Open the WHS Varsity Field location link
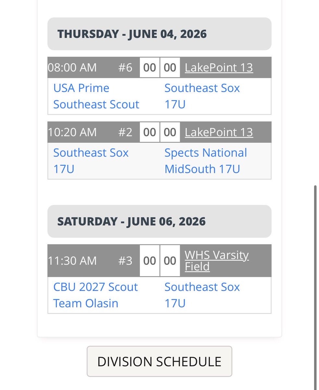Viewport: 319px width, 390px height. pos(216,261)
